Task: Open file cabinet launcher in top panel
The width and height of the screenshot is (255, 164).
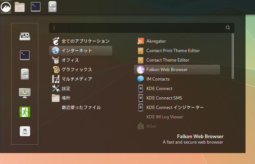Action: coord(52,7)
